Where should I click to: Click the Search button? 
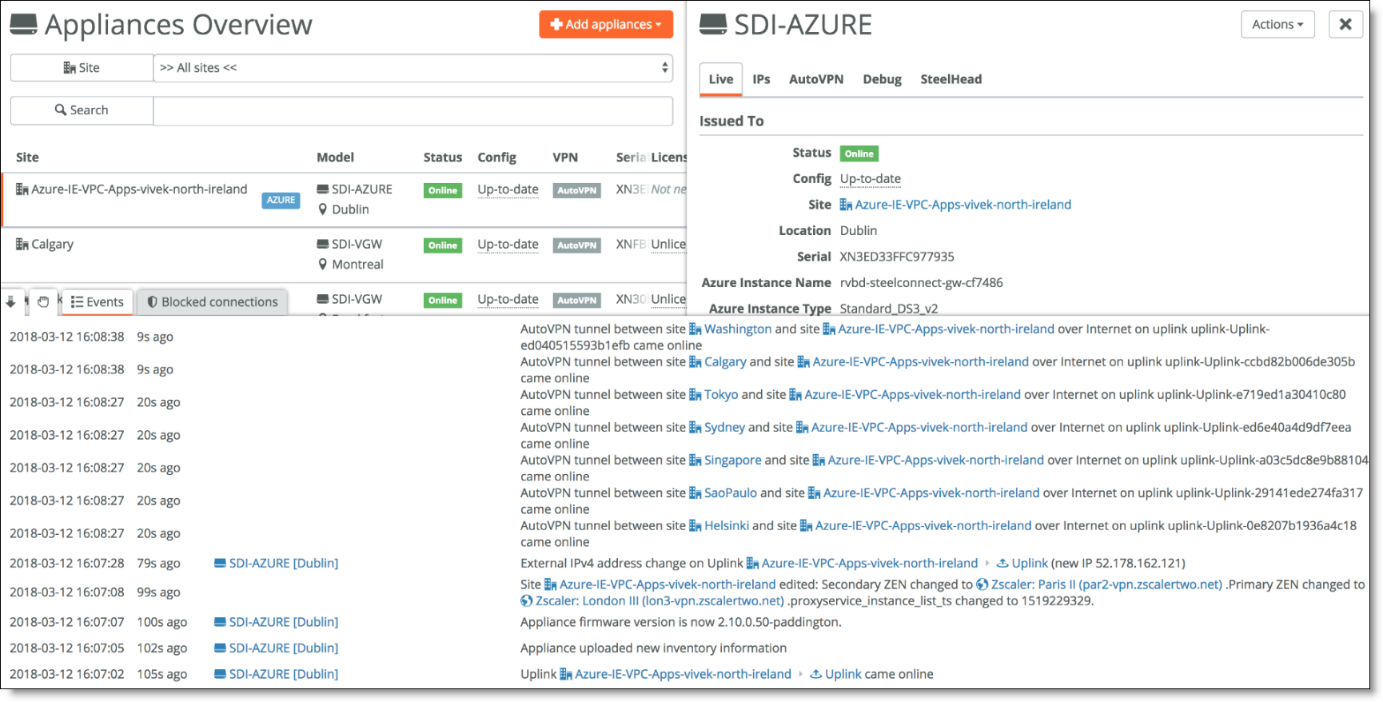[82, 110]
